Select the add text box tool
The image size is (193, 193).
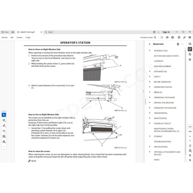pyautogui.click(x=4, y=136)
